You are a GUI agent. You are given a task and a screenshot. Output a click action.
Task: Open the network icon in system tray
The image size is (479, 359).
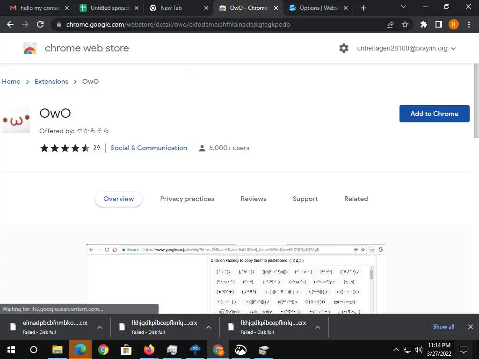407,350
